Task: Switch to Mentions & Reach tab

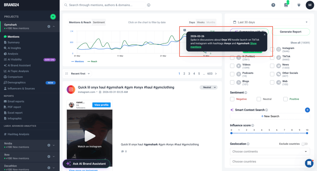Action: tap(80, 22)
